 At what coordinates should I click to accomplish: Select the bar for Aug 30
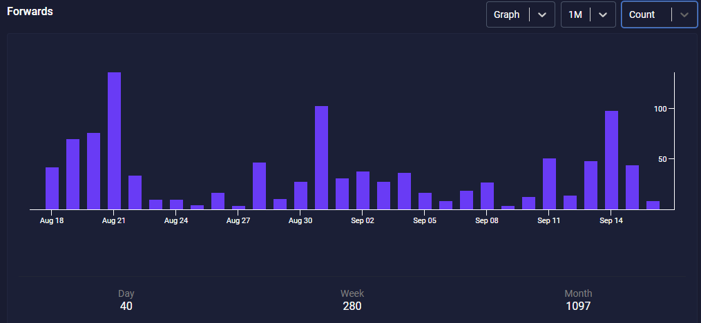tap(300, 195)
